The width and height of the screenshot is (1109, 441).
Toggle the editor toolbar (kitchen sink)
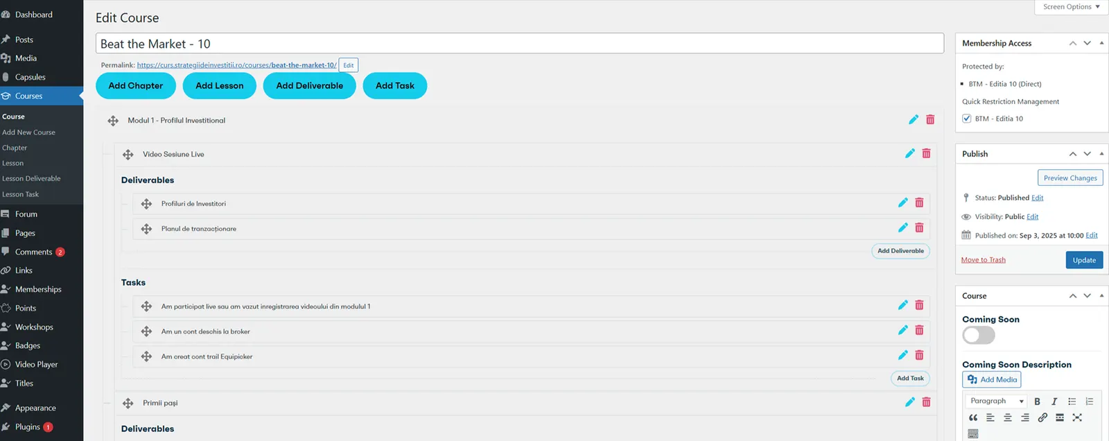(973, 433)
